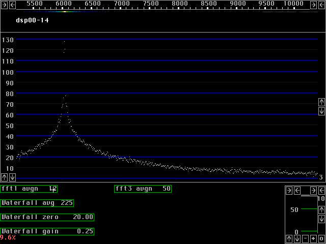
Task: Click the 20 dB scale label on the graph axis
Action: click(x=9, y=158)
